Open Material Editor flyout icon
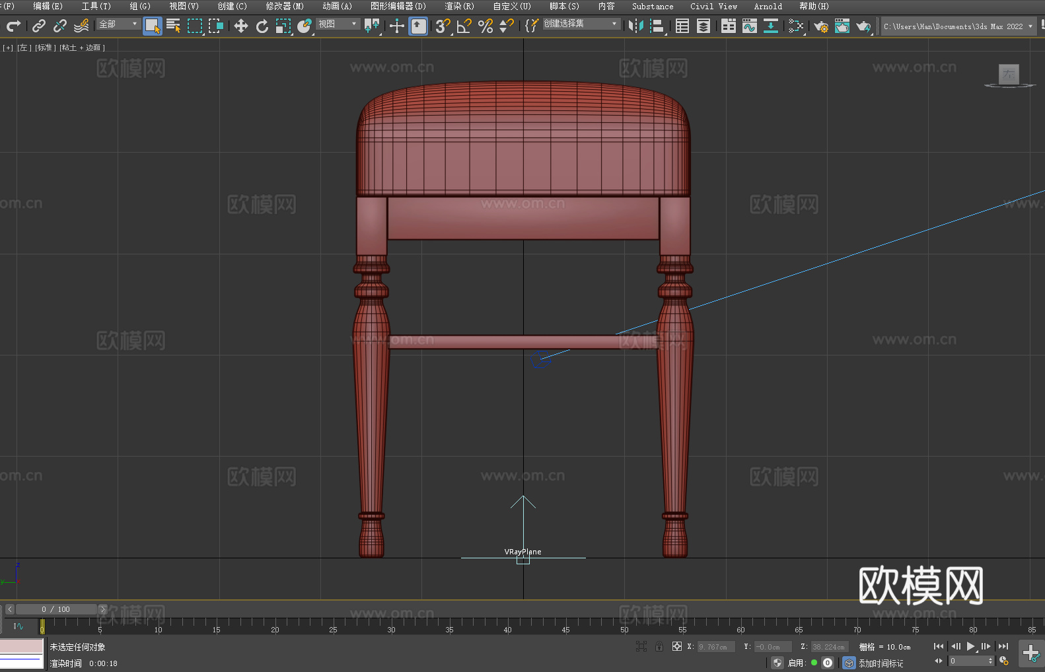This screenshot has height=672, width=1045. (x=796, y=26)
